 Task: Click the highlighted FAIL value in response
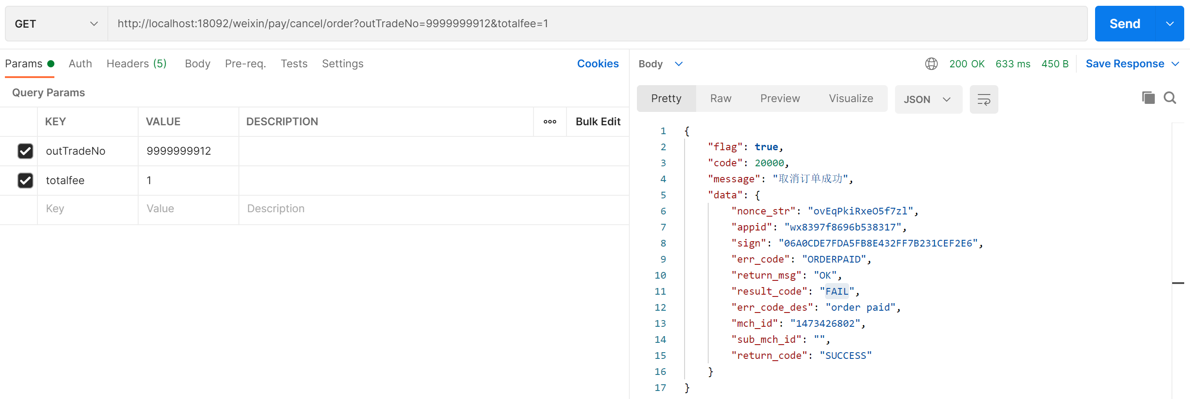(837, 291)
